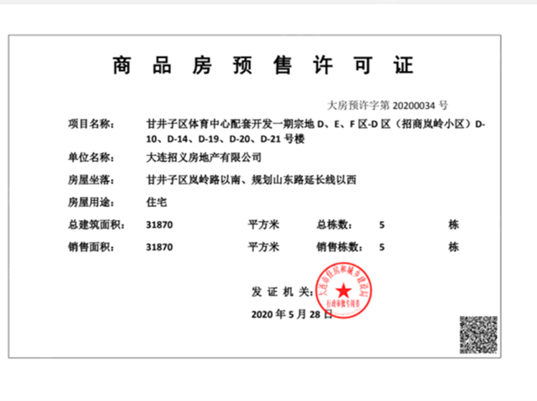The image size is (537, 401).
Task: Click the 平方米 unit on the 销售面积 row
Action: (263, 247)
